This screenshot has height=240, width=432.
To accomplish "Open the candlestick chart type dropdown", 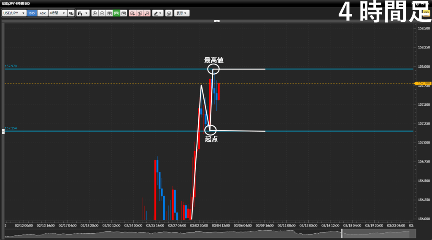I will pyautogui.click(x=83, y=13).
